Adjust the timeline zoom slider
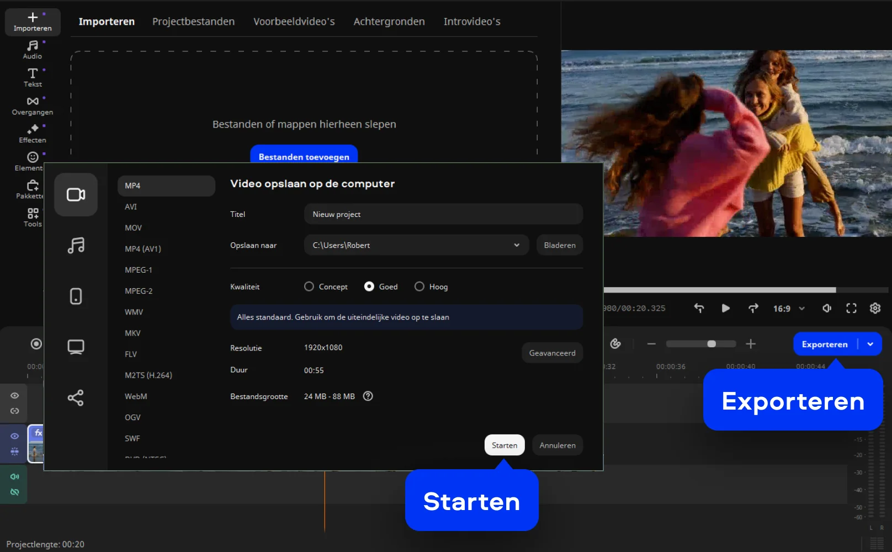Screen dimensions: 892x552 coord(712,344)
